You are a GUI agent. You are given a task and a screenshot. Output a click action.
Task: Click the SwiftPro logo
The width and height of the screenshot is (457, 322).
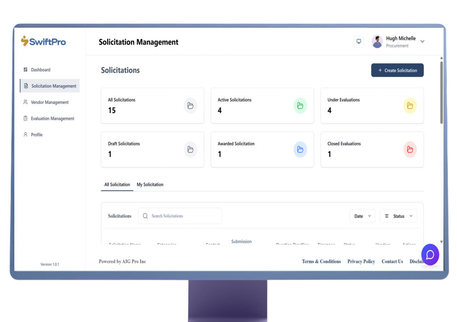43,41
